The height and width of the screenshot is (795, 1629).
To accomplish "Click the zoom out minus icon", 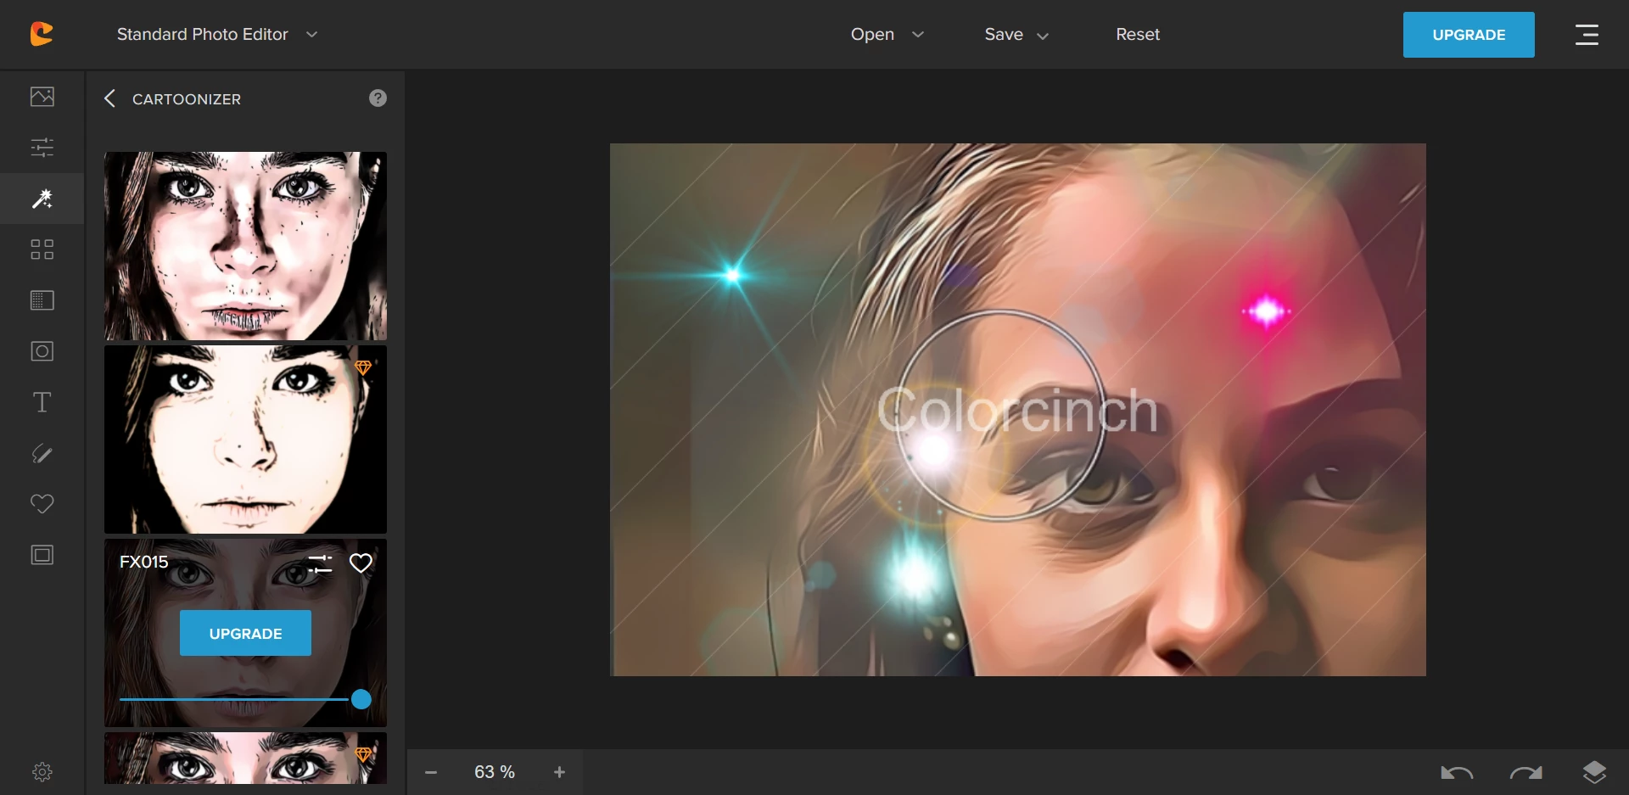I will pyautogui.click(x=431, y=772).
